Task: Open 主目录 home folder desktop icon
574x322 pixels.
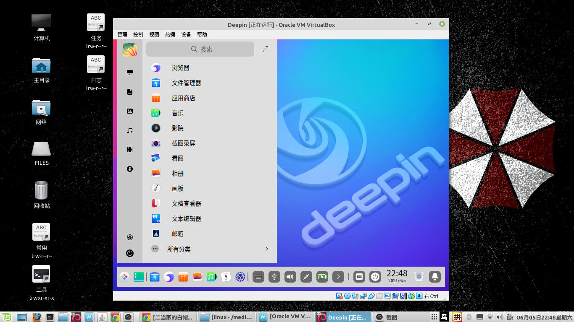Action: (42, 70)
